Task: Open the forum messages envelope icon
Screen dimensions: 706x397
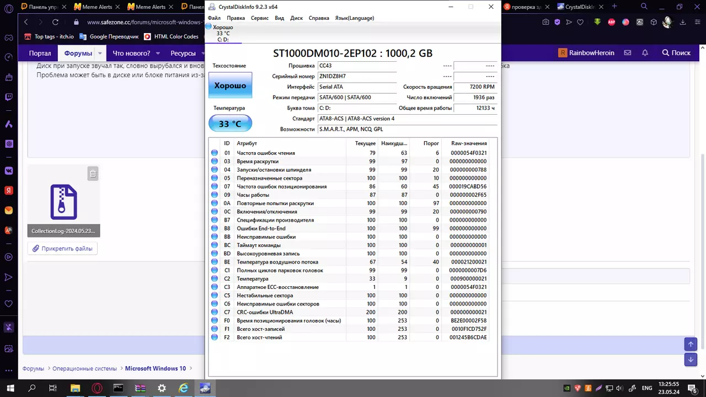Action: point(628,53)
